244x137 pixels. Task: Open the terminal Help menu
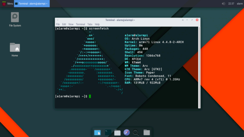(x=97, y=24)
